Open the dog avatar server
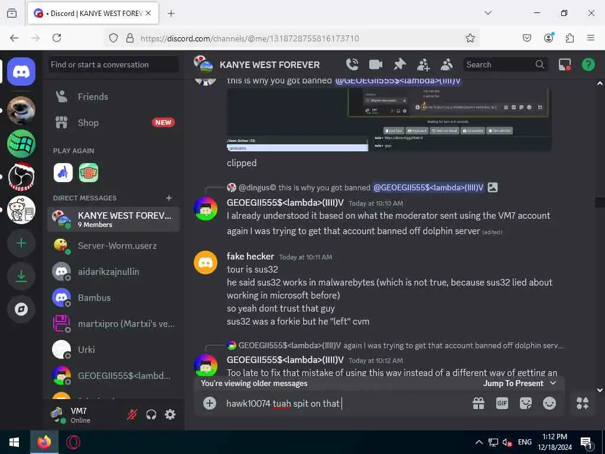605x454 pixels. tap(21, 111)
